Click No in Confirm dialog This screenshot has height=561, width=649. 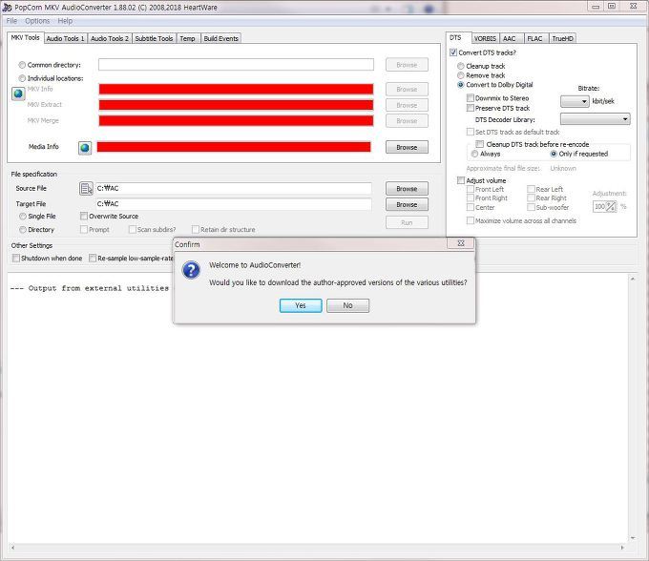[x=347, y=305]
